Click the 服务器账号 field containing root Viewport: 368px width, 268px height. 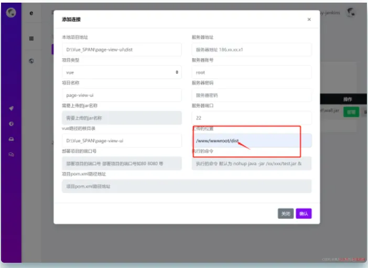tap(252, 72)
